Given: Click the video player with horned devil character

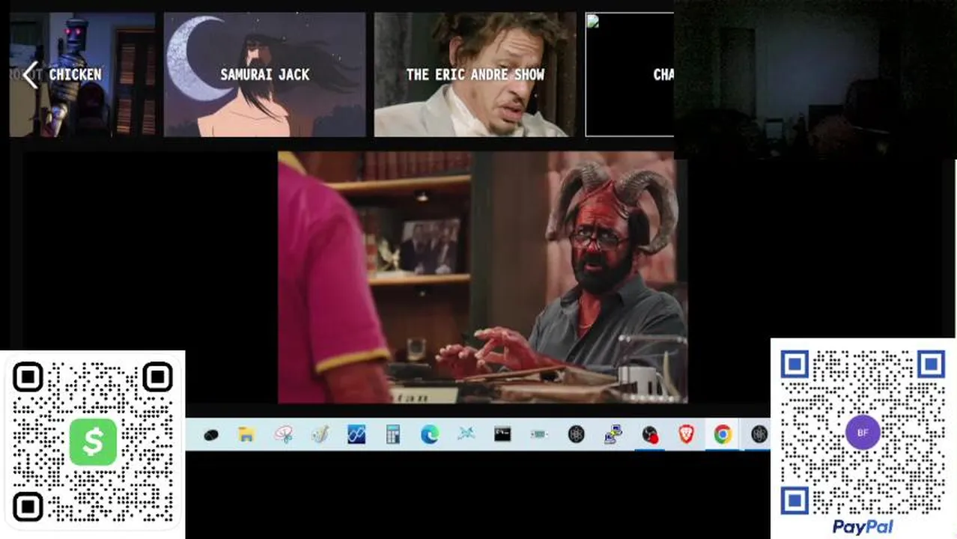Looking at the screenshot, I should click(482, 278).
